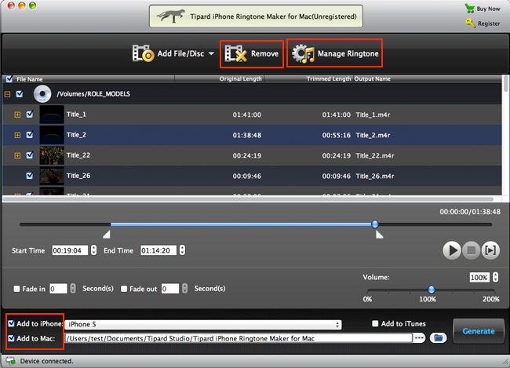
Task: Click original length 01:41:00 of Title_1
Action: point(247,115)
